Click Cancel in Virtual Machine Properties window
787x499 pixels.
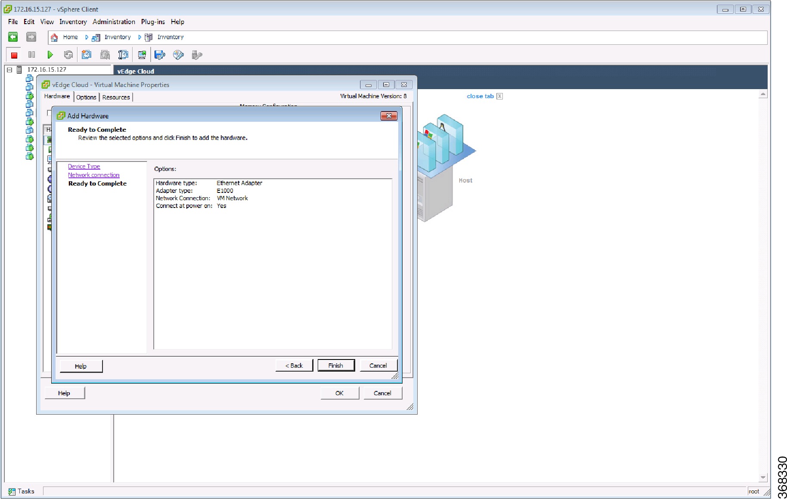pyautogui.click(x=382, y=393)
